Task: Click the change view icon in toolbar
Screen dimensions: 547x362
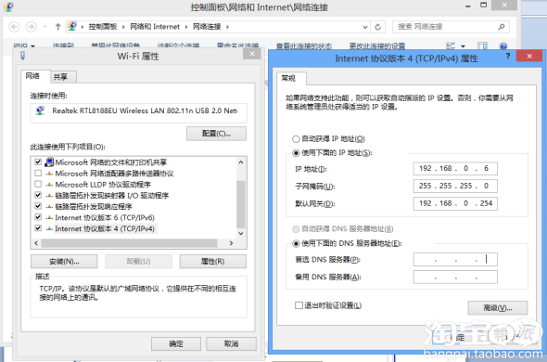Action: click(451, 46)
